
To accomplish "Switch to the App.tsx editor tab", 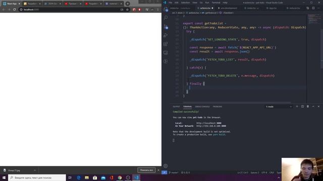I will pyautogui.click(x=272, y=8).
